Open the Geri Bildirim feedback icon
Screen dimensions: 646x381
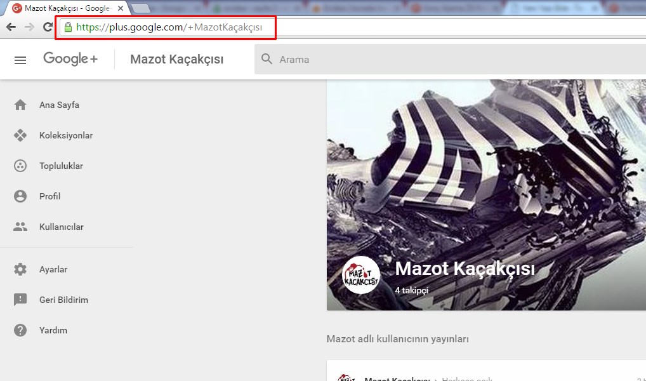pos(20,300)
